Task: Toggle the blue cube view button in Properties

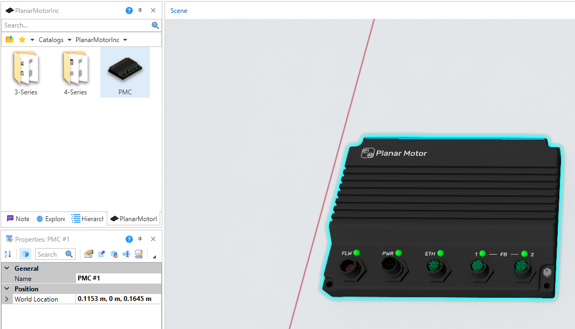Action: [x=25, y=254]
